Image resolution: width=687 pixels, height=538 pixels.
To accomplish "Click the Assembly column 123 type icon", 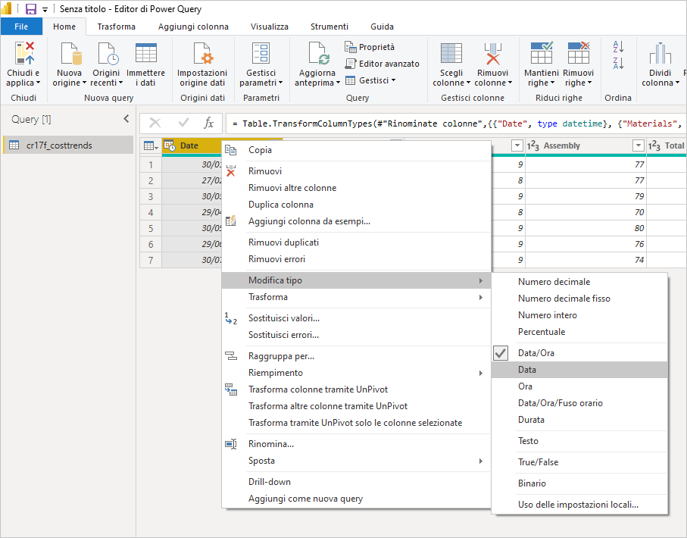I will (532, 145).
